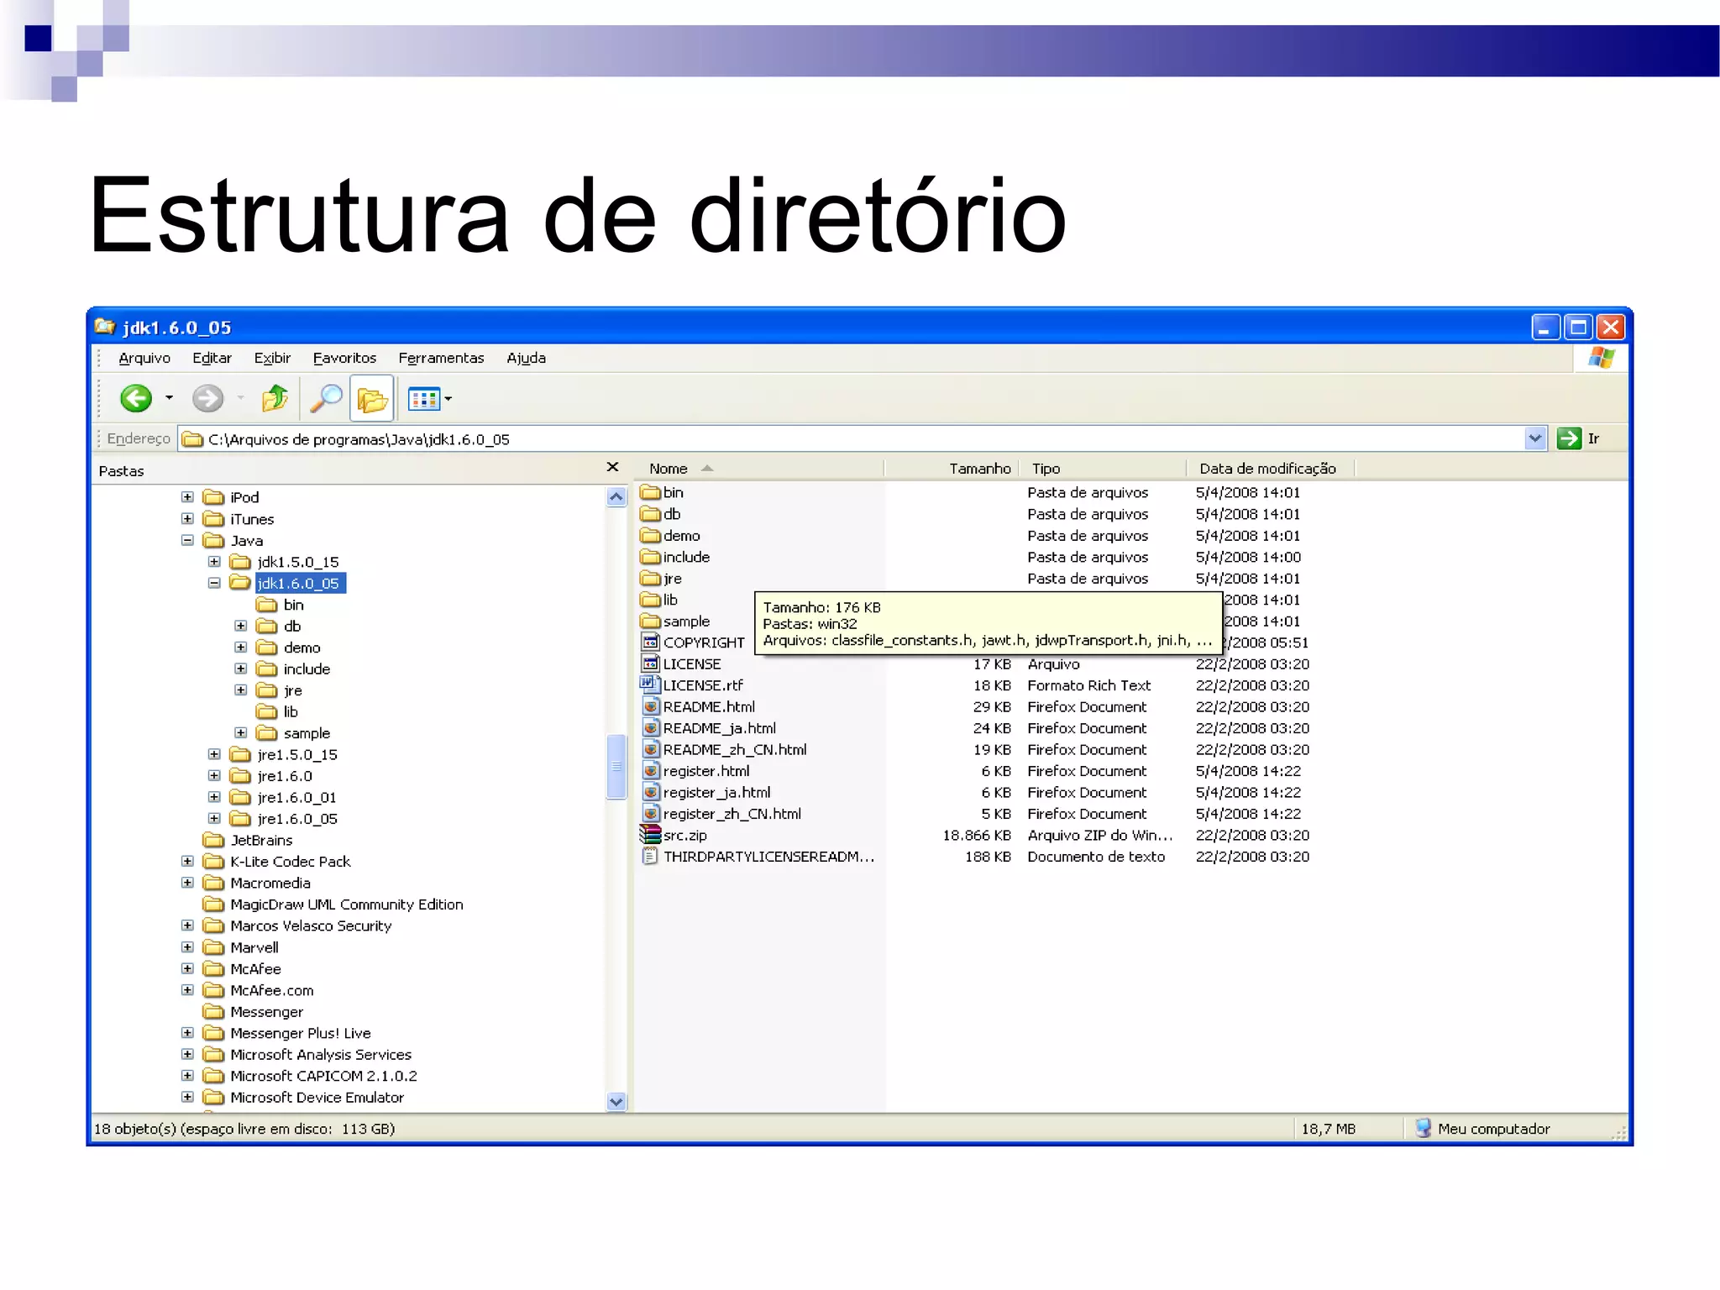This screenshot has width=1720, height=1290.
Task: Go up one folder level icon
Action: pyautogui.click(x=275, y=398)
